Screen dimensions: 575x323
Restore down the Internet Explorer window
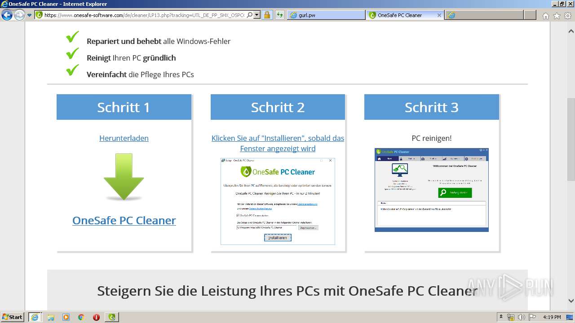pos(562,4)
